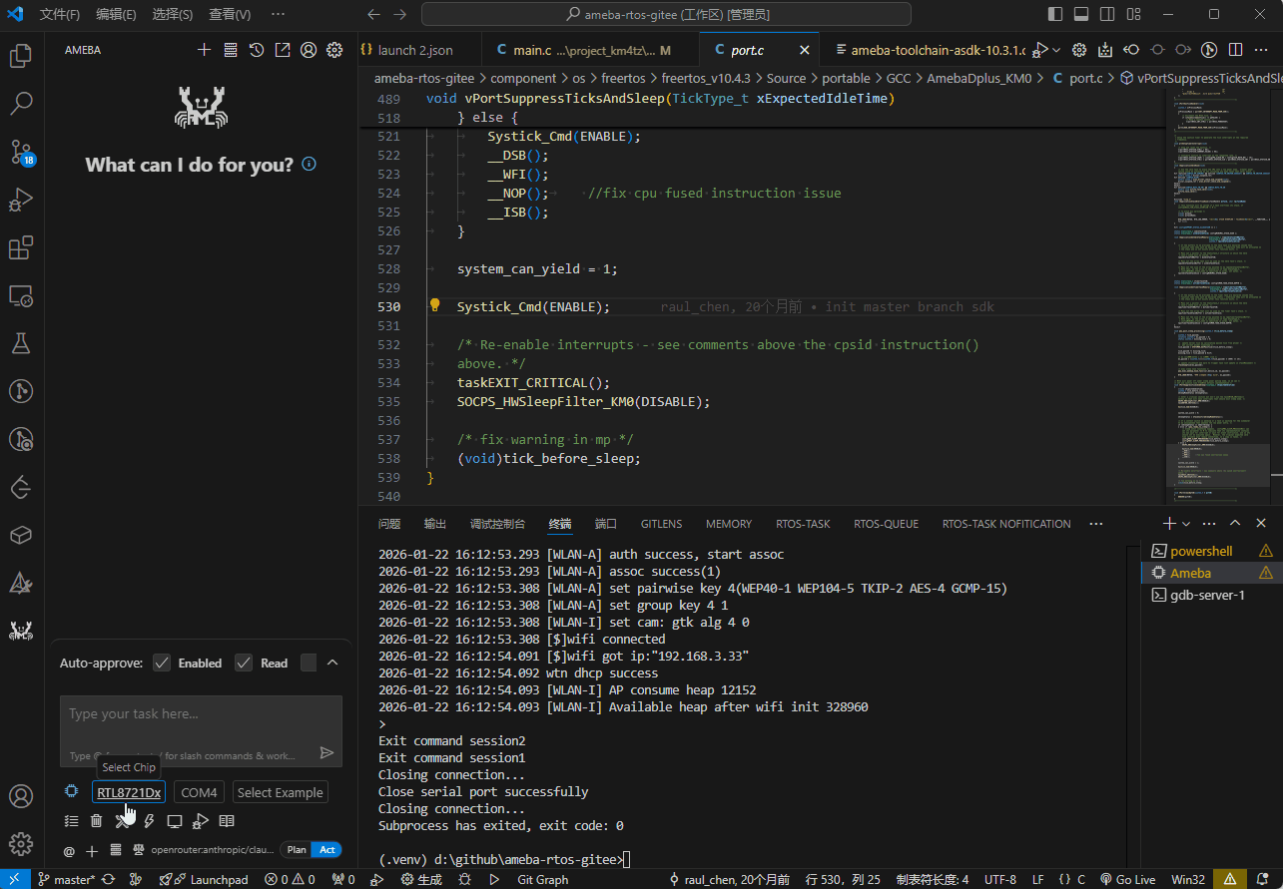Uncheck the Auto-approve Read checkbox
Screen dimensions: 1283x889
tap(244, 664)
